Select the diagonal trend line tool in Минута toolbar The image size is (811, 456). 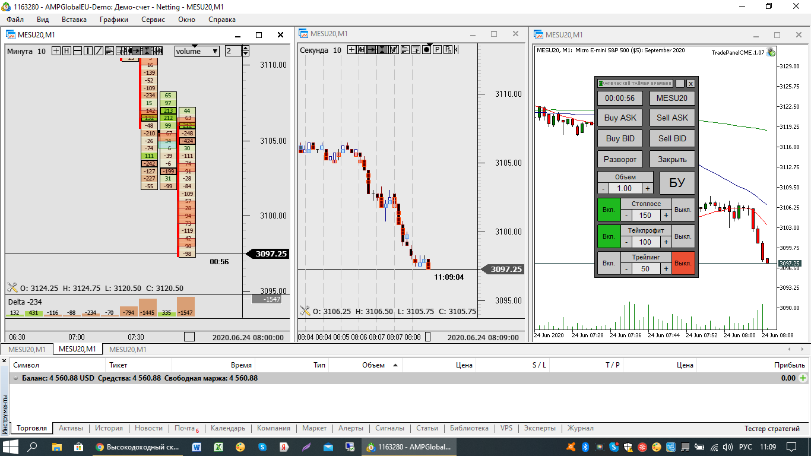coord(99,51)
